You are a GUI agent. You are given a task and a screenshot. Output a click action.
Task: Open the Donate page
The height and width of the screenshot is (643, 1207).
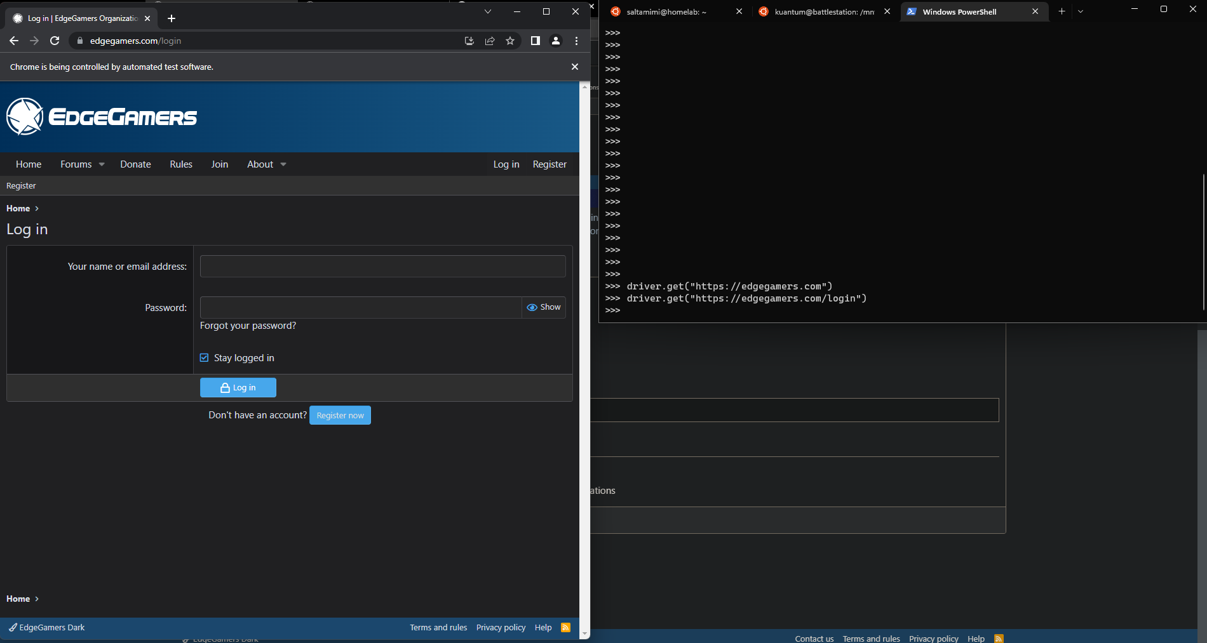pos(135,164)
